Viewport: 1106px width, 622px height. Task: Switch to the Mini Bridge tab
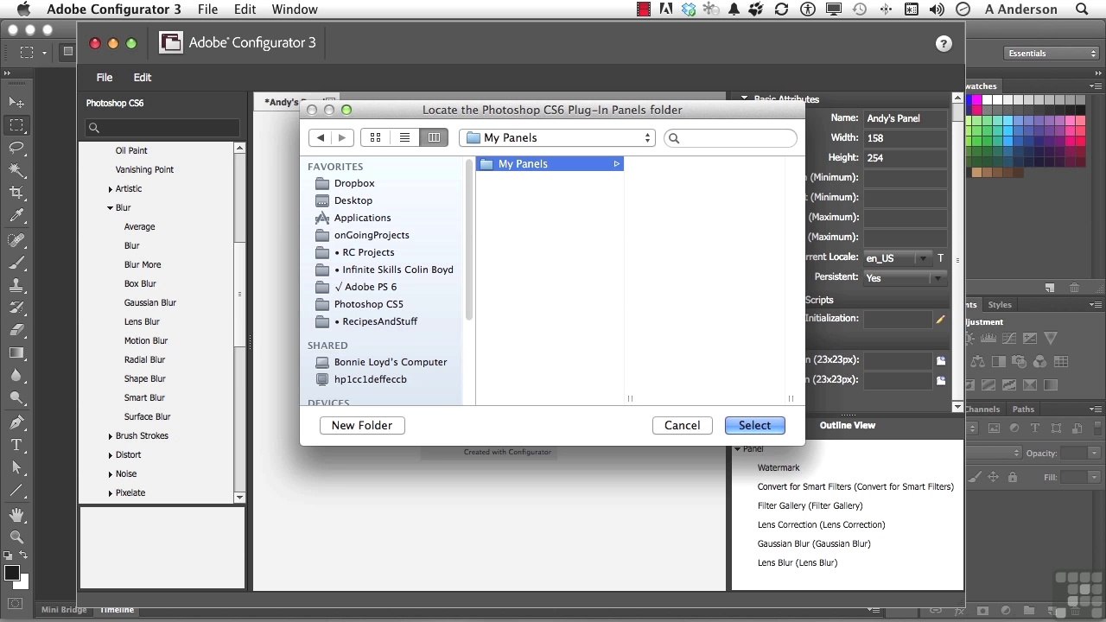coord(65,610)
